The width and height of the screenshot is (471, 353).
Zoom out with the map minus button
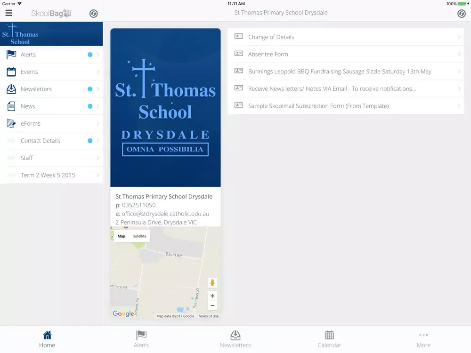(x=212, y=305)
